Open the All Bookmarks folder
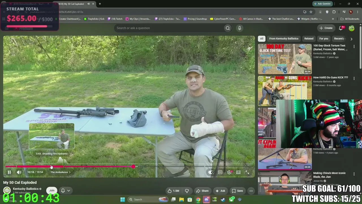 click(x=350, y=19)
